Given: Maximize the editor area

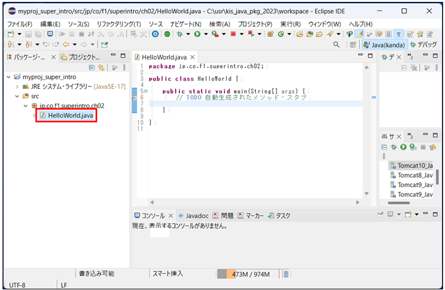Looking at the screenshot, I should pos(371,56).
